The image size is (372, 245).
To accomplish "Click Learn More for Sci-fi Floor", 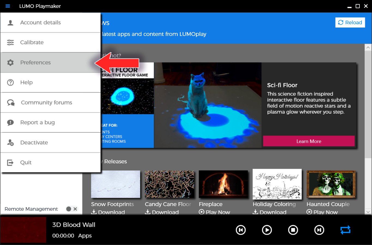I will click(309, 141).
